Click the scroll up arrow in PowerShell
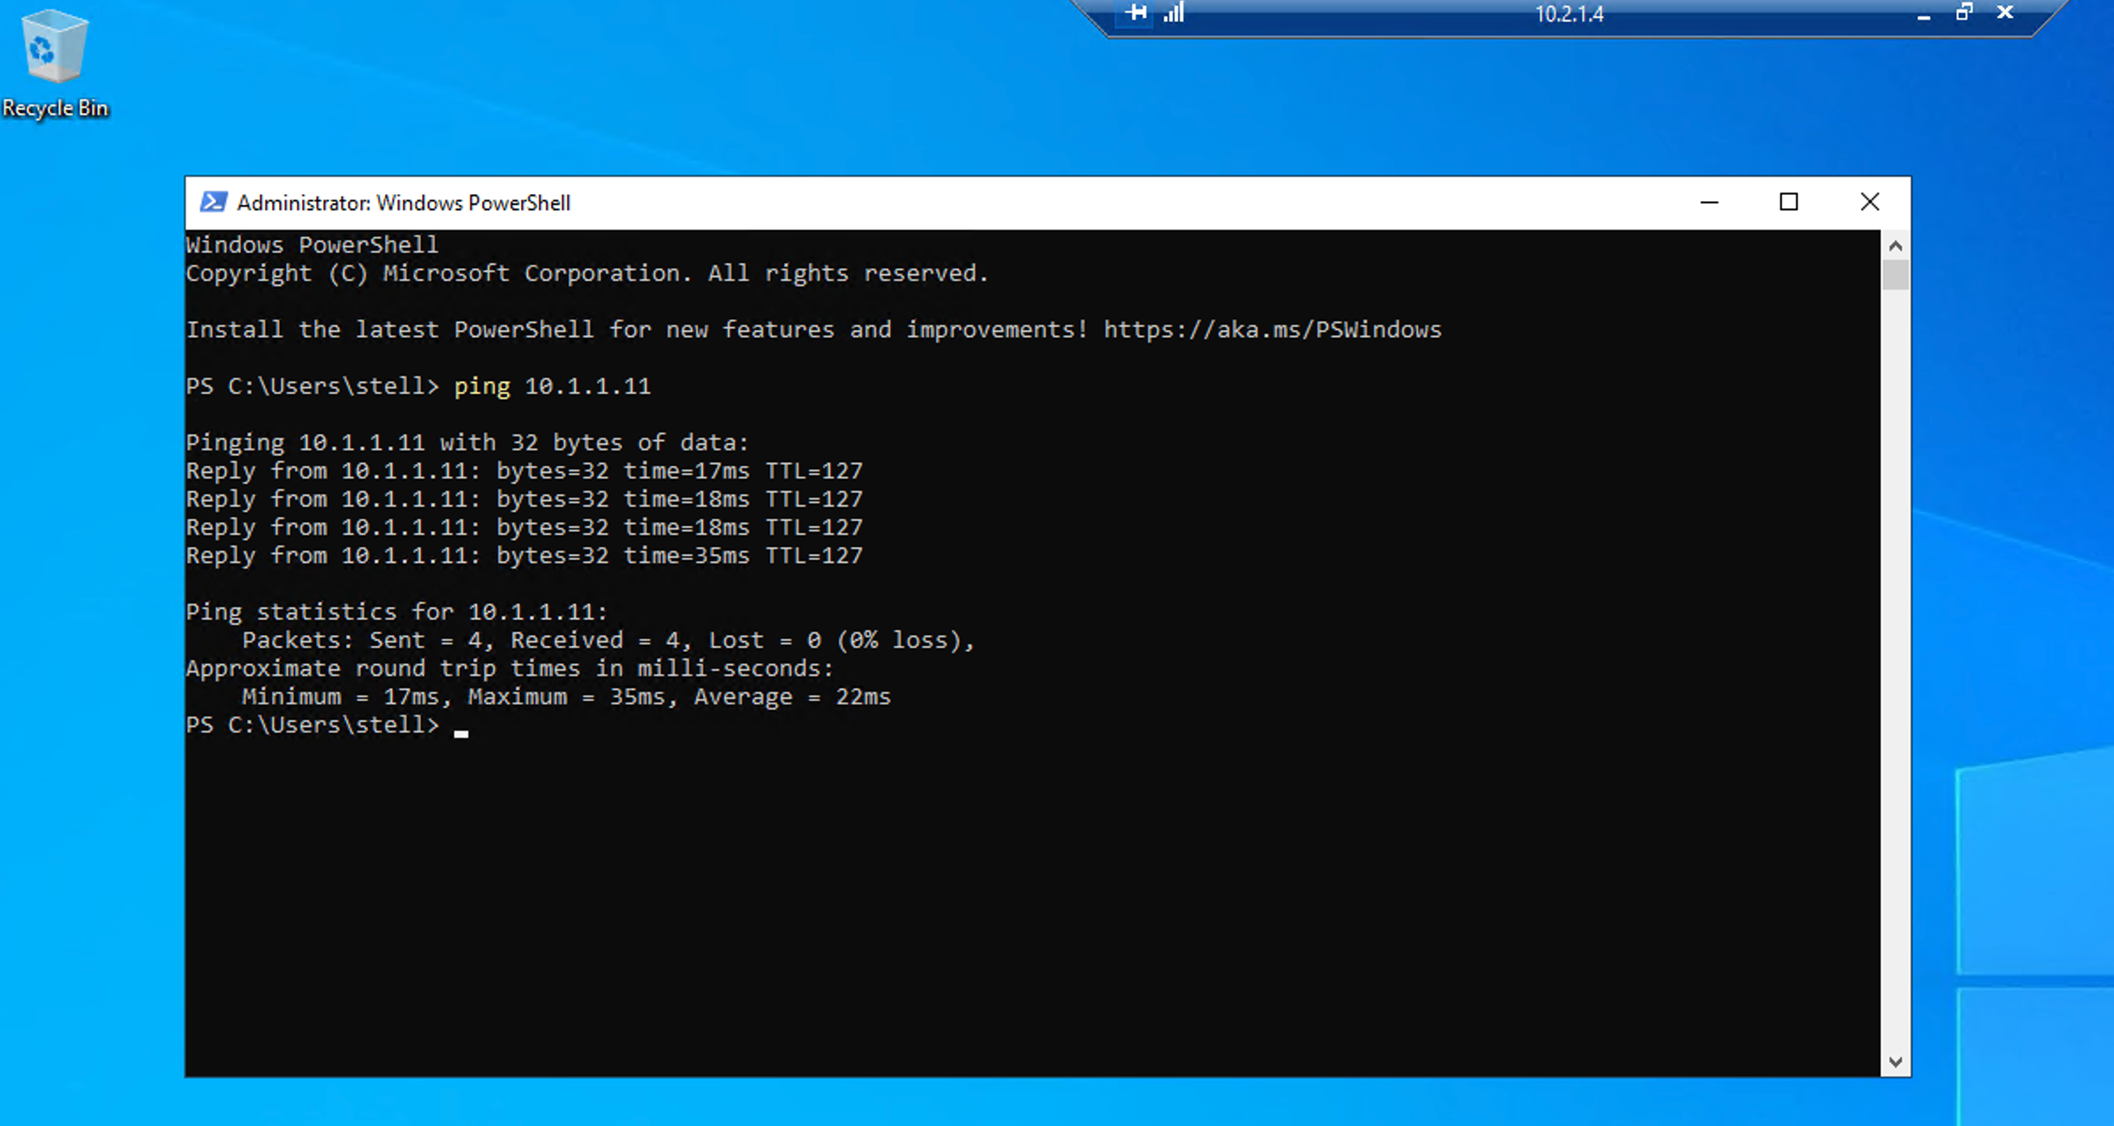This screenshot has width=2114, height=1126. point(1895,244)
